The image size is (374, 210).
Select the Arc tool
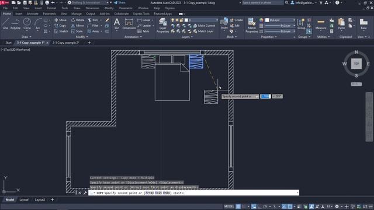point(37,23)
